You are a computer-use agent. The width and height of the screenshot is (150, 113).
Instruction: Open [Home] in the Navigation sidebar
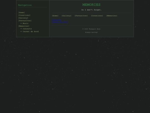[21, 13]
